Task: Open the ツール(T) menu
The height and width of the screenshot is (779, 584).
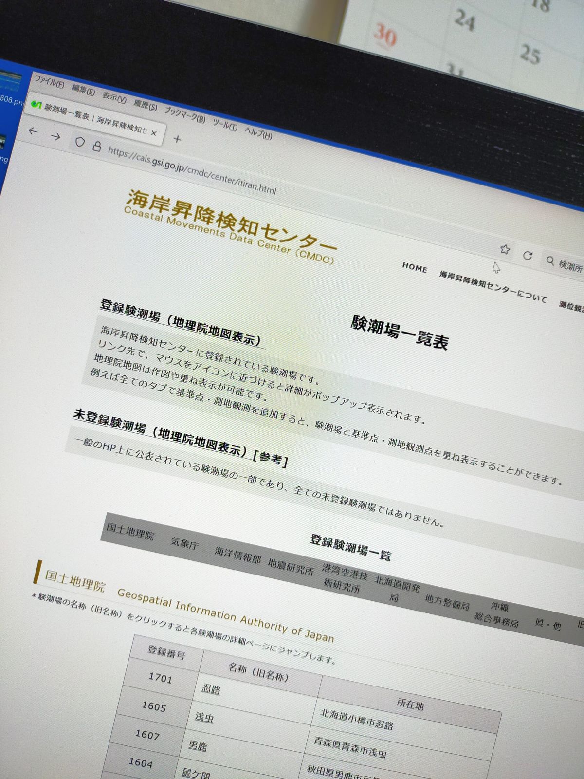Action: (224, 125)
